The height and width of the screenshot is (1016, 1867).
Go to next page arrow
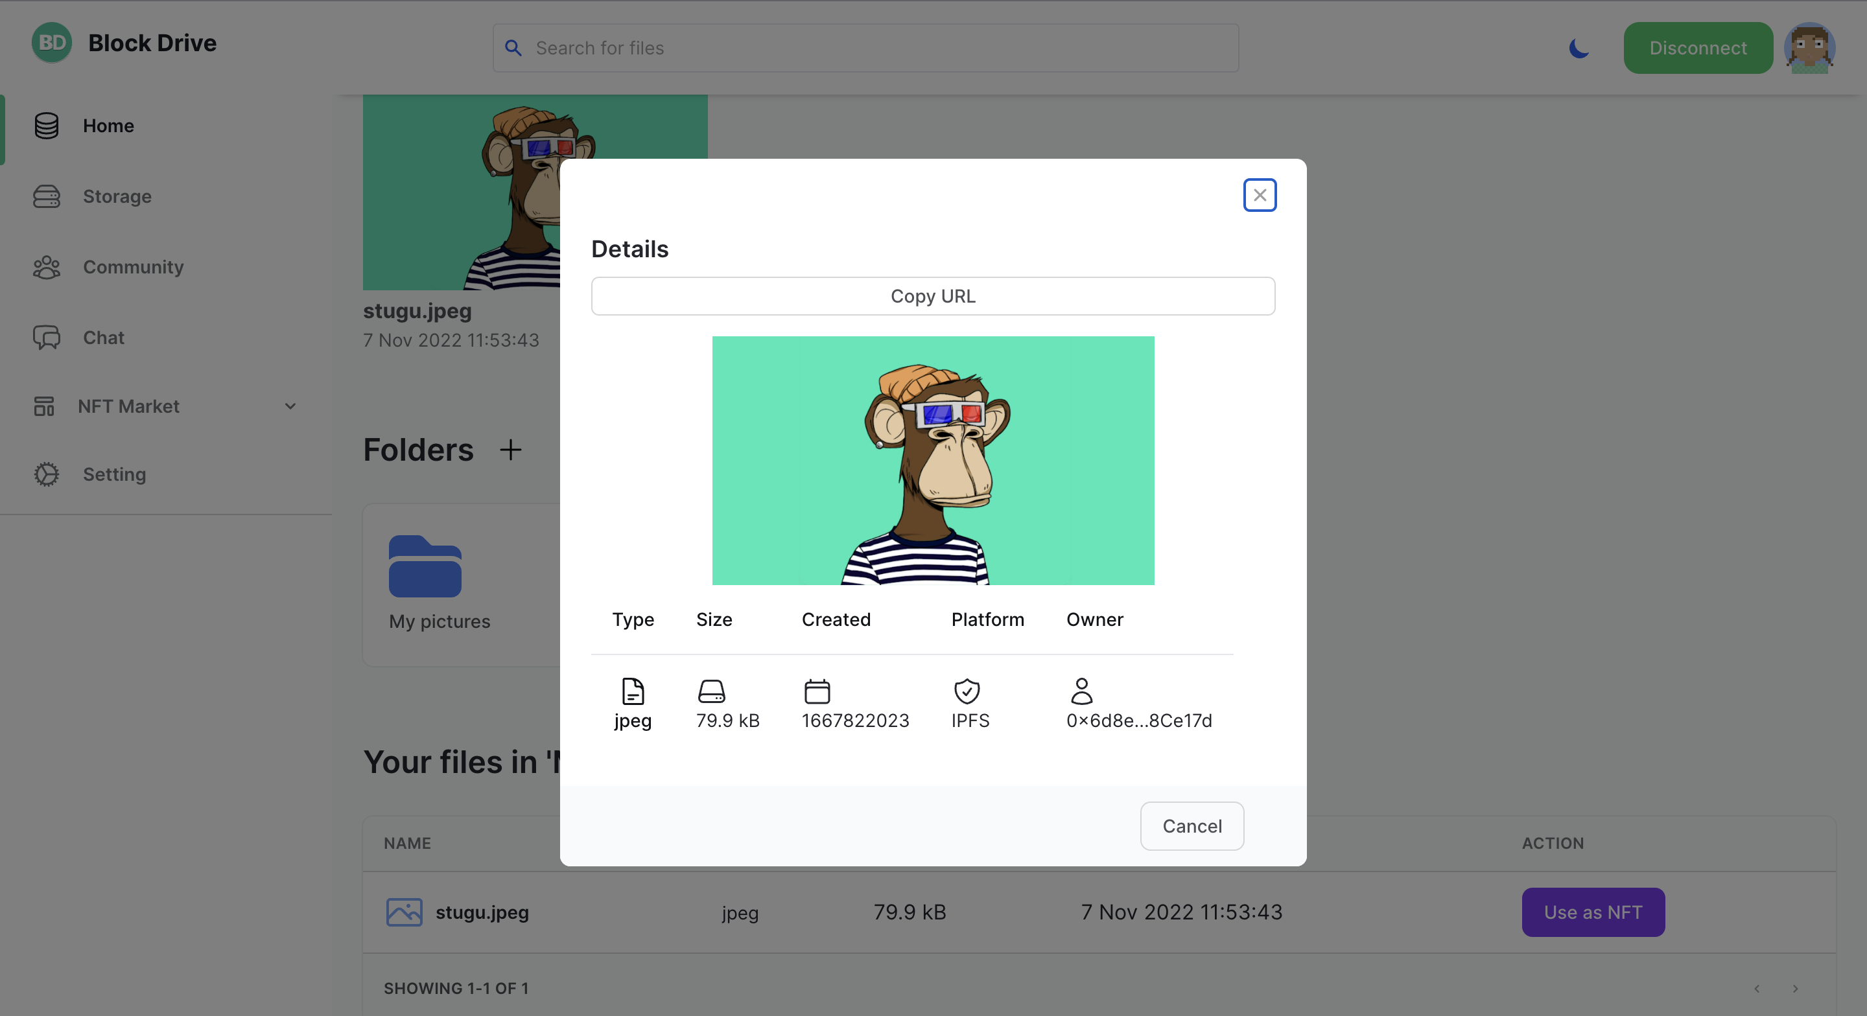(1795, 989)
